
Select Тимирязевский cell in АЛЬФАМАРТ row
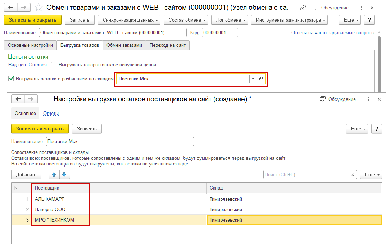294,199
